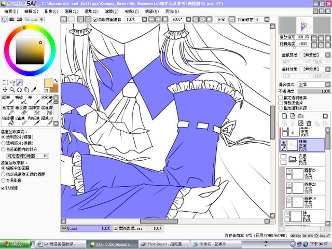The image size is (332, 249).
Task: Select the Lasso tool
Action: click(12, 82)
